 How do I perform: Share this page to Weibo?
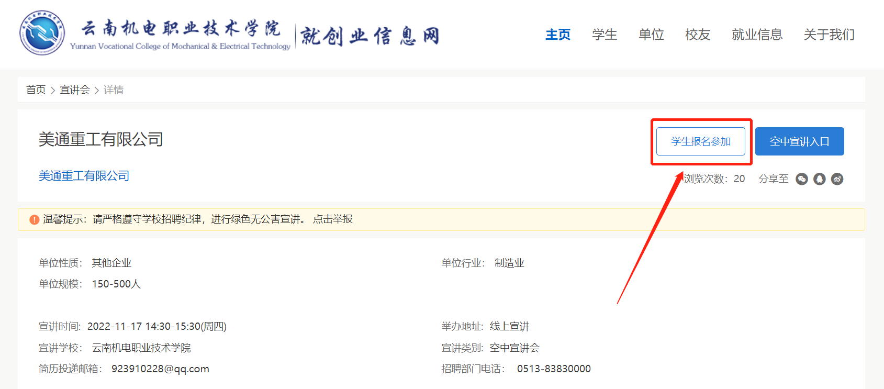click(x=837, y=179)
